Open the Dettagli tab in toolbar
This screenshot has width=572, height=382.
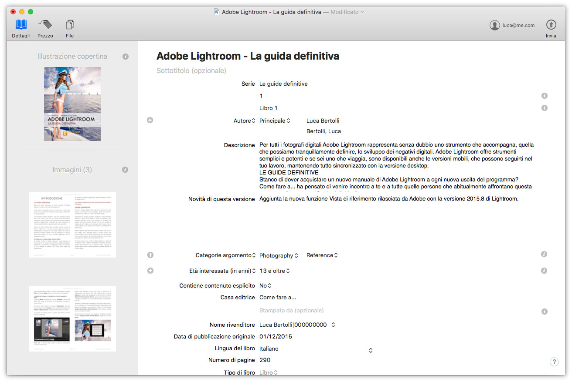(x=21, y=29)
